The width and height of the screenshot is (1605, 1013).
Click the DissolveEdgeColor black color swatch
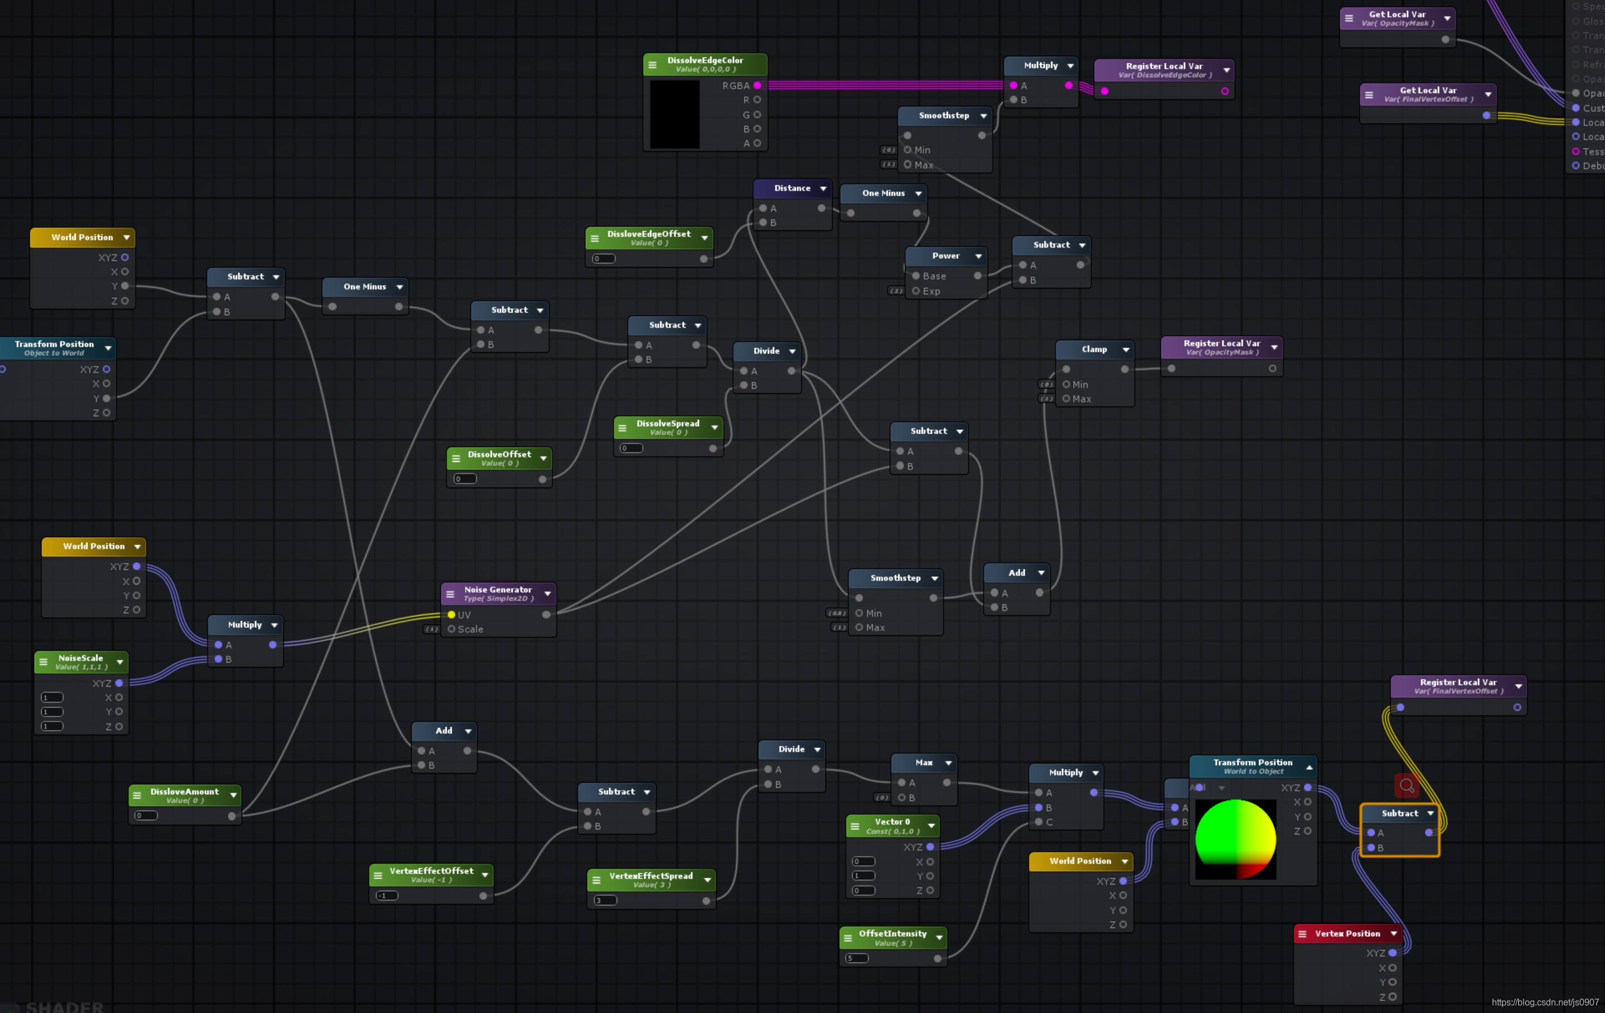pos(674,114)
